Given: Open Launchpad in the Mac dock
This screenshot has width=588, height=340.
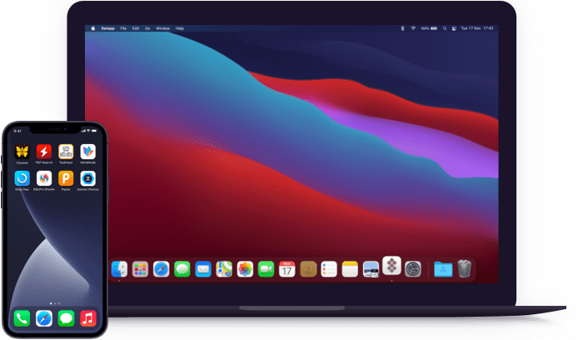Looking at the screenshot, I should pyautogui.click(x=140, y=269).
